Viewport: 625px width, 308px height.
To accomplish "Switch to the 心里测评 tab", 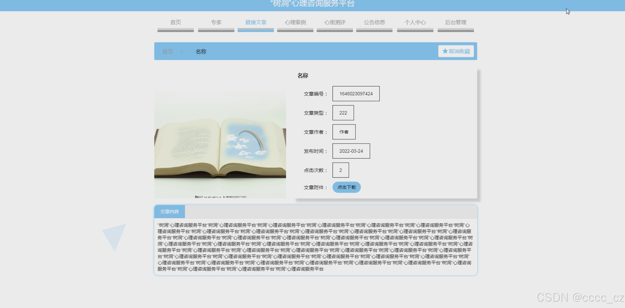I will [335, 22].
